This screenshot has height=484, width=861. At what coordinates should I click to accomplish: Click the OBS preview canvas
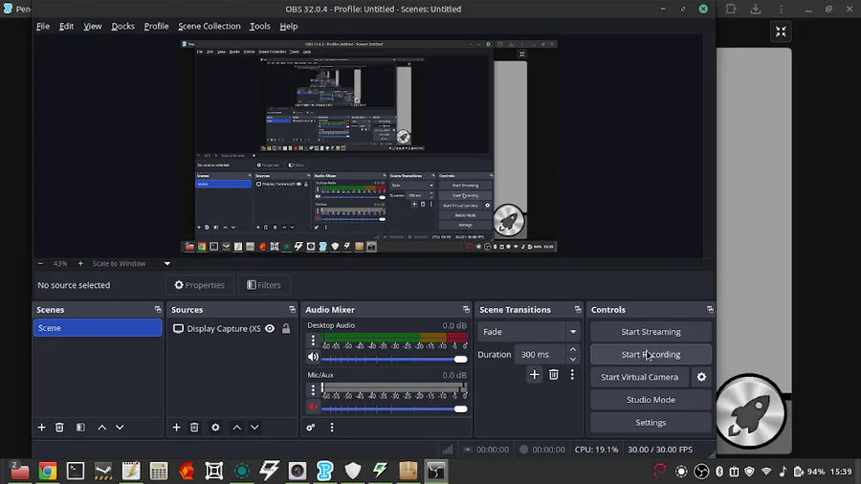click(369, 145)
